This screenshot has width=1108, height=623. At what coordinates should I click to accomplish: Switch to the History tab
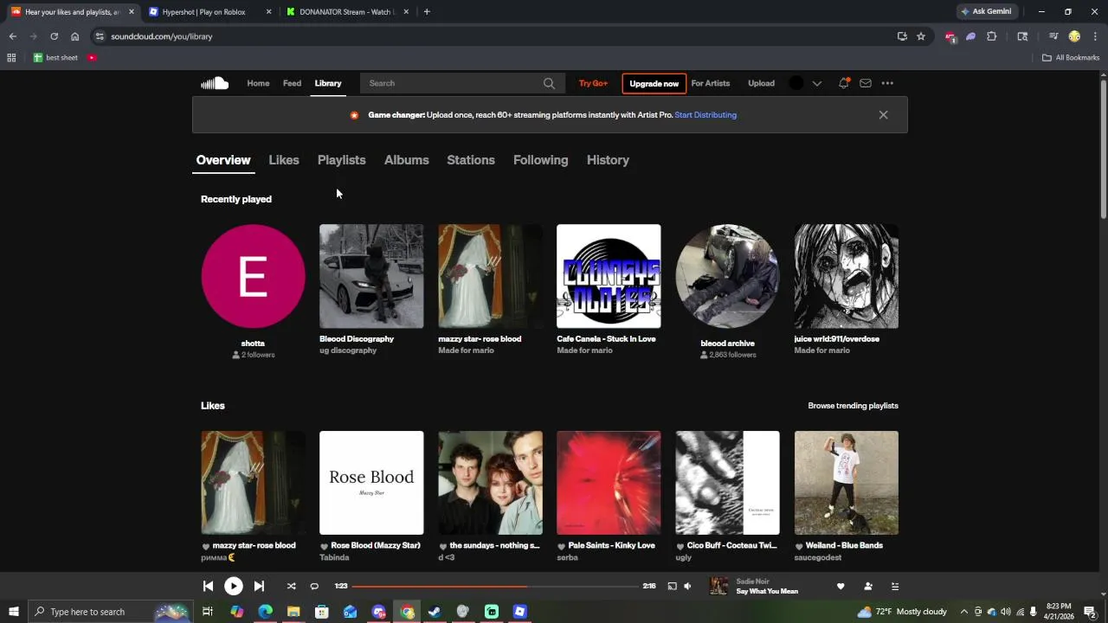click(x=608, y=160)
